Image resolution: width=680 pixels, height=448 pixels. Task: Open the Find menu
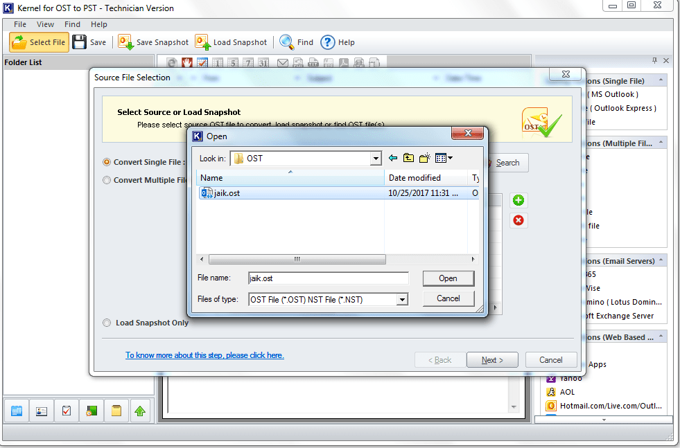(x=72, y=24)
